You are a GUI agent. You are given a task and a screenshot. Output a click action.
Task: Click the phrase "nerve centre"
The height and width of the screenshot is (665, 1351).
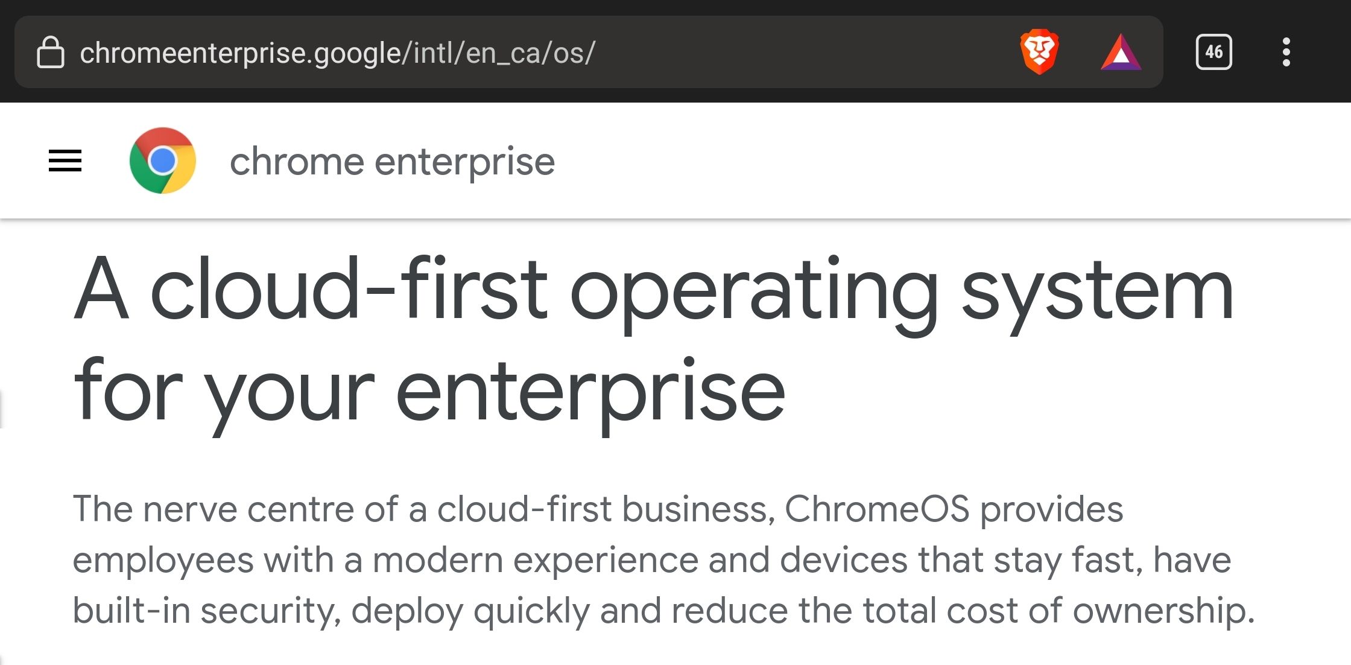coord(248,509)
